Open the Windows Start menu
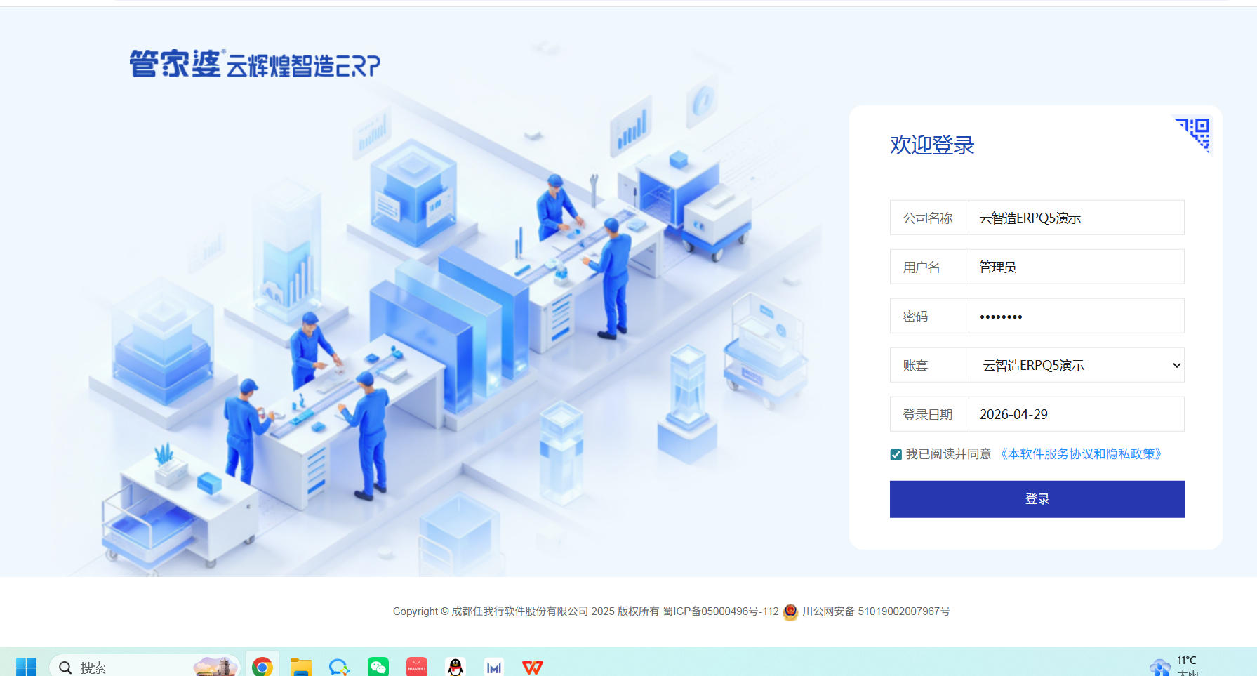 tap(26, 667)
